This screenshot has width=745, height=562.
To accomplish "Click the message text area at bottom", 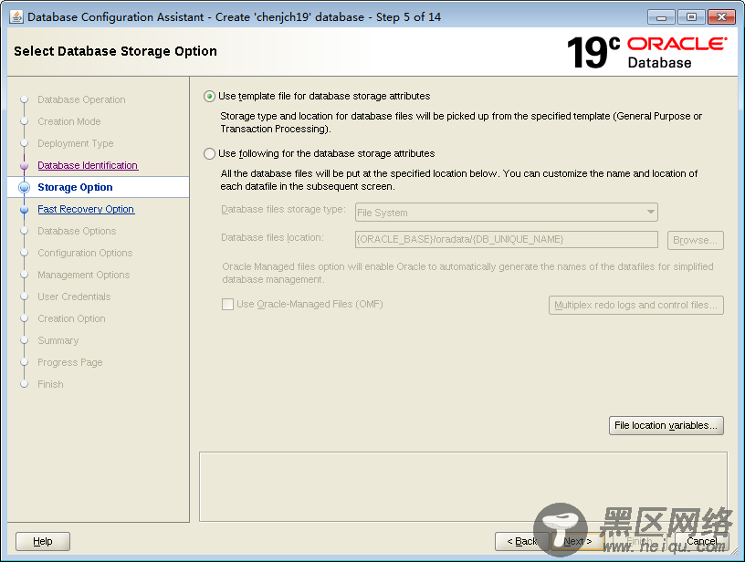I will pyautogui.click(x=463, y=486).
